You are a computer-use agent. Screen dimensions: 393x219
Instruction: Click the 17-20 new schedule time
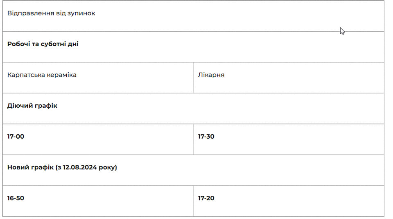coord(206,198)
